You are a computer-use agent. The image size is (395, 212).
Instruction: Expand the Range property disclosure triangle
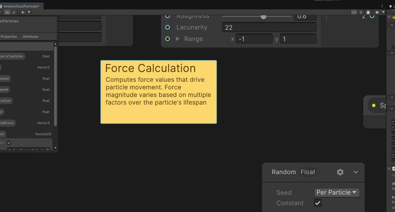point(178,39)
